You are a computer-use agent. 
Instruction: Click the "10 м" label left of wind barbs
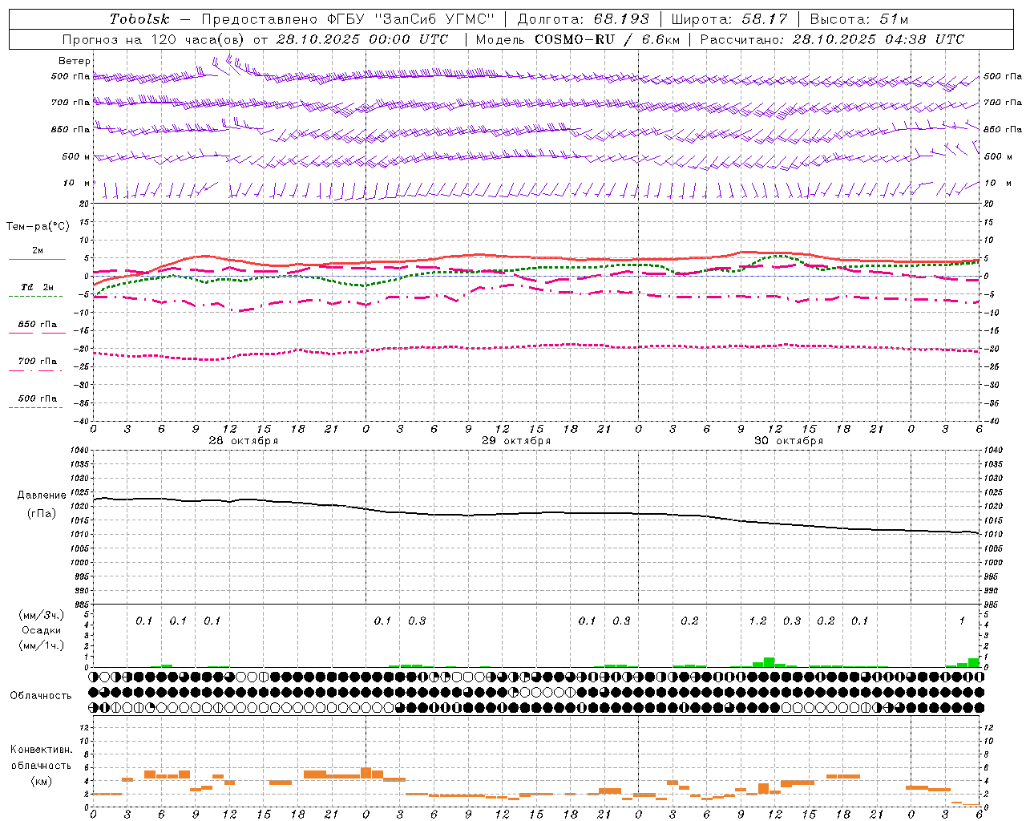click(x=77, y=183)
